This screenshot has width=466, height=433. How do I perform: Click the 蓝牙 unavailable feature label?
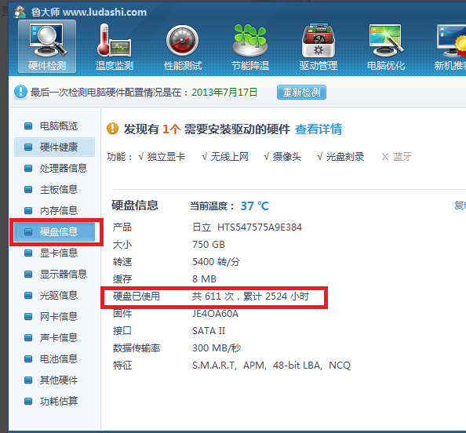click(x=402, y=157)
